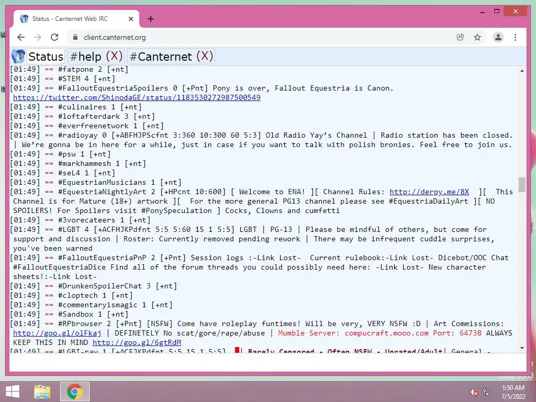The width and height of the screenshot is (536, 402).
Task: Click the #psw channel entry
Action: 66,154
